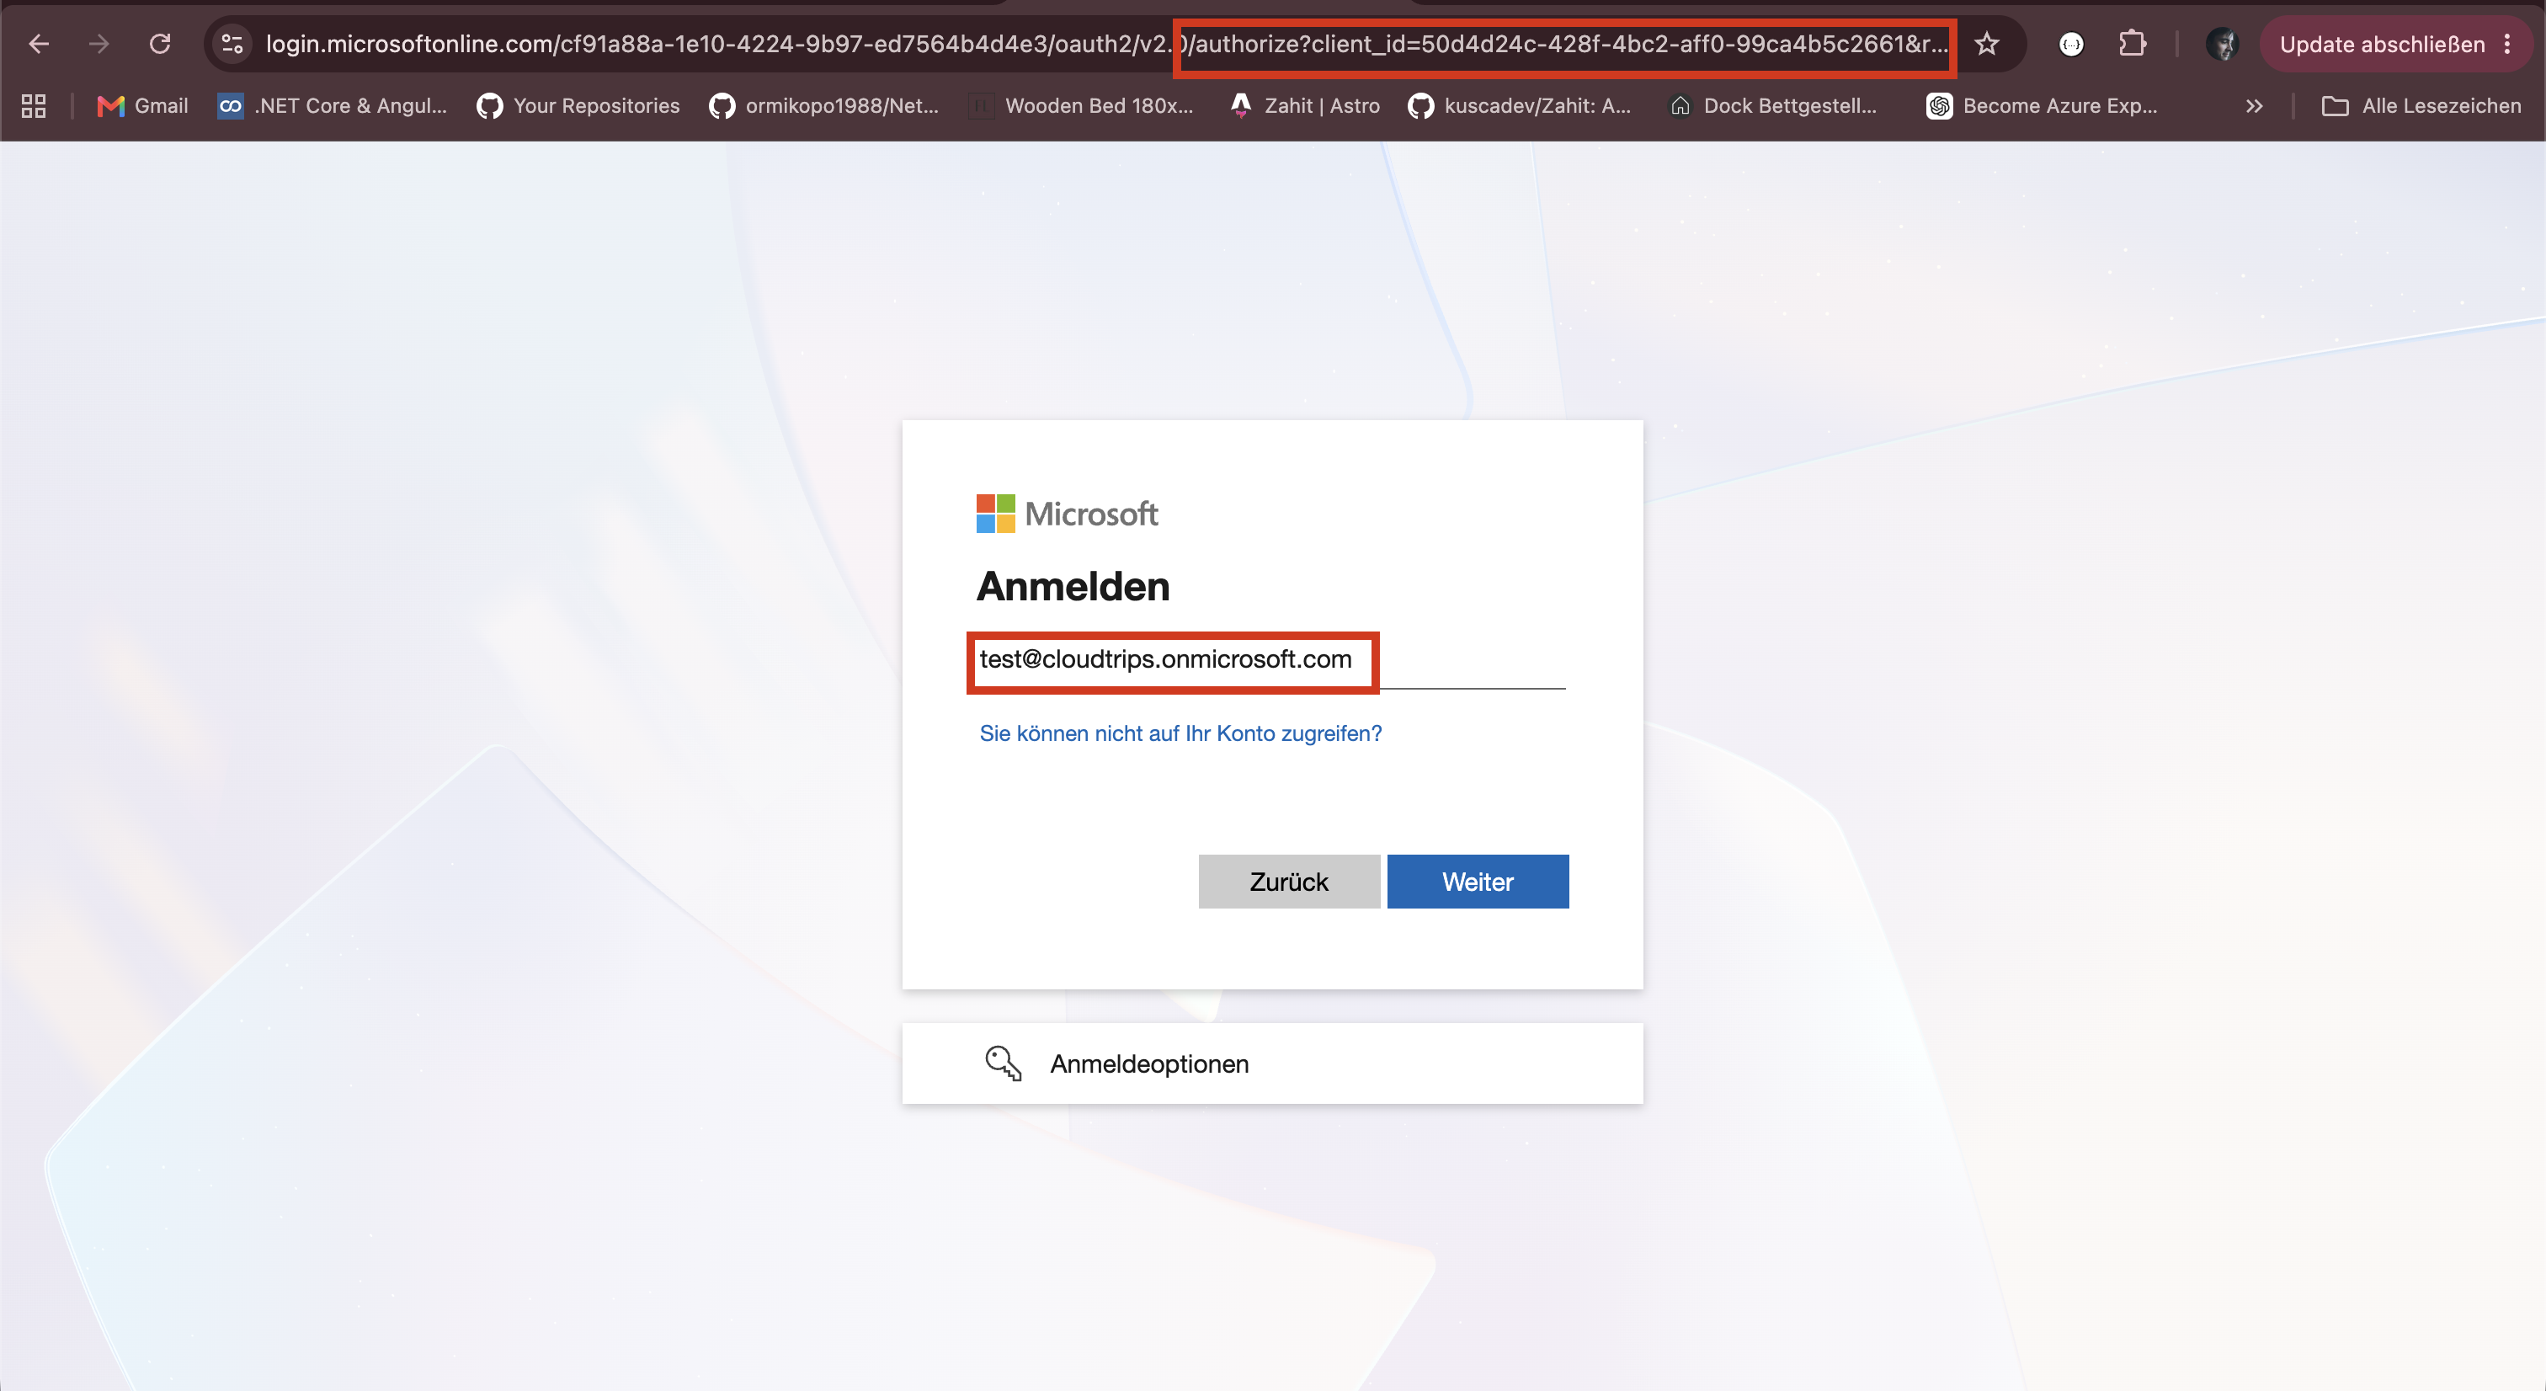This screenshot has width=2546, height=1391.
Task: Open the Your Repositories bookmark
Action: tap(578, 106)
